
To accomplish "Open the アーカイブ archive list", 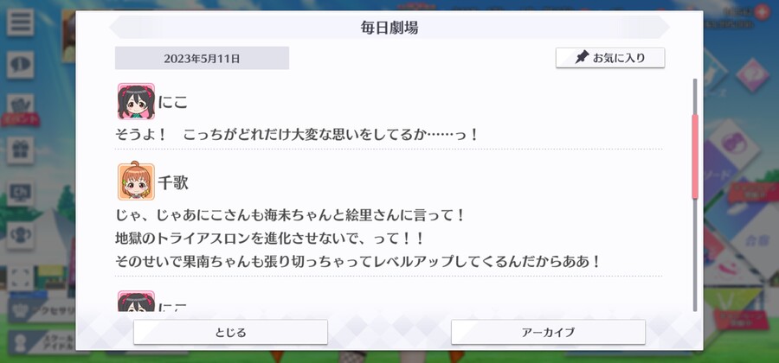I will point(548,332).
